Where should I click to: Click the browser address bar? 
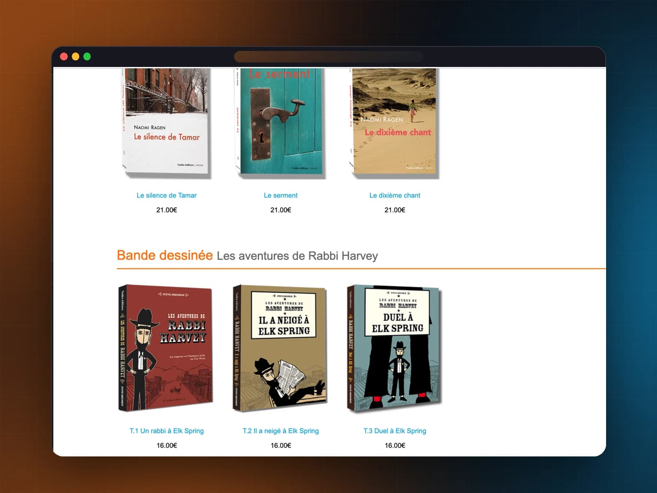pyautogui.click(x=328, y=57)
